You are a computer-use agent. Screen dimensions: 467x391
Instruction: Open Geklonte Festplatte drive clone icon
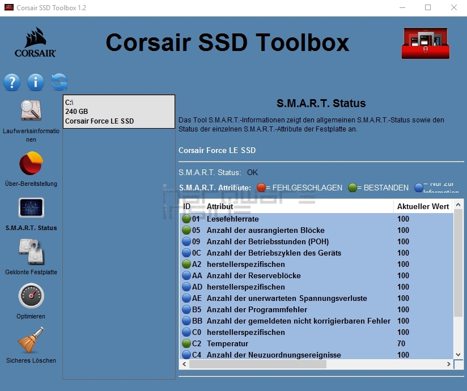(32, 252)
